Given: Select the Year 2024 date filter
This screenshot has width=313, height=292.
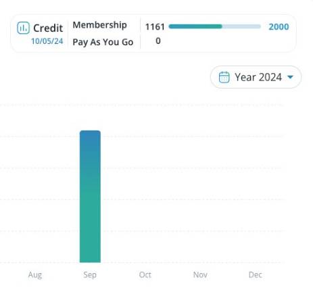Looking at the screenshot, I should pos(256,77).
